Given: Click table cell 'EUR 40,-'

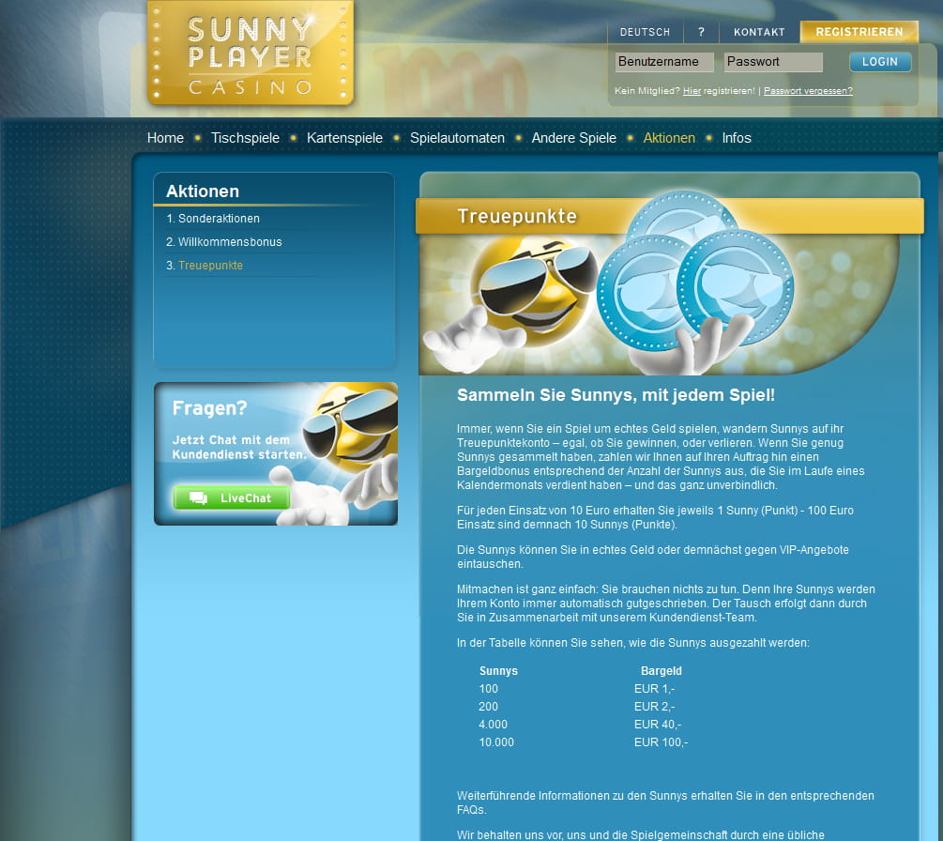Looking at the screenshot, I should pyautogui.click(x=658, y=725).
